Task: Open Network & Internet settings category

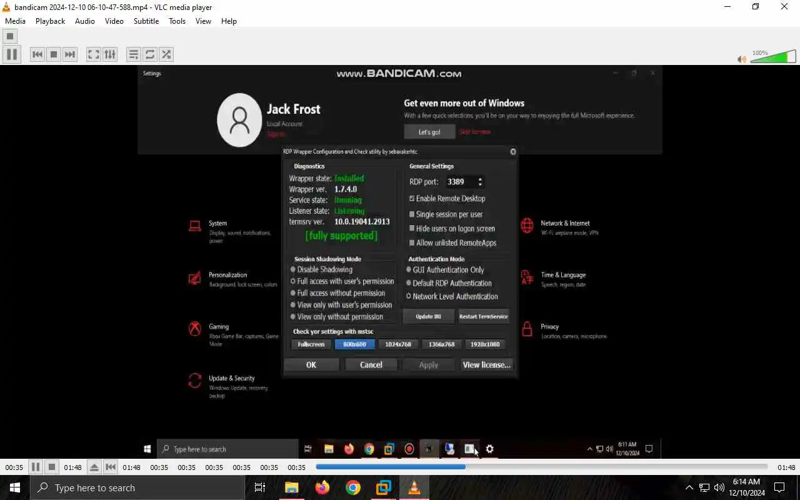Action: point(560,227)
